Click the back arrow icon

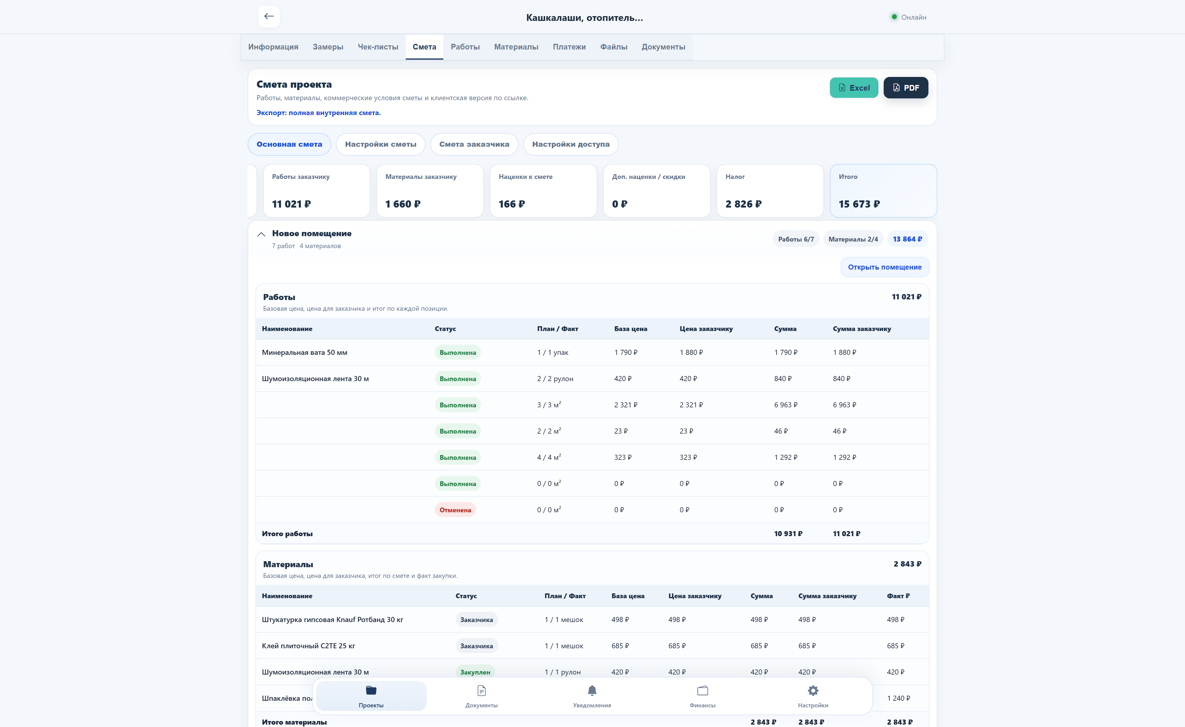pos(269,16)
